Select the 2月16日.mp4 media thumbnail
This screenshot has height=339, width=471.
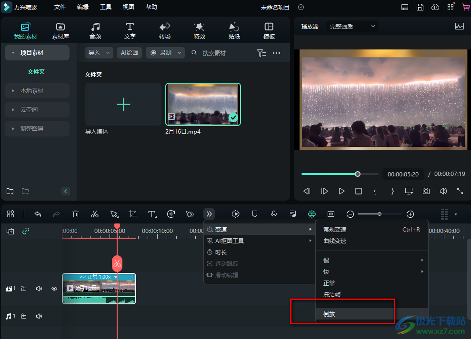click(203, 105)
